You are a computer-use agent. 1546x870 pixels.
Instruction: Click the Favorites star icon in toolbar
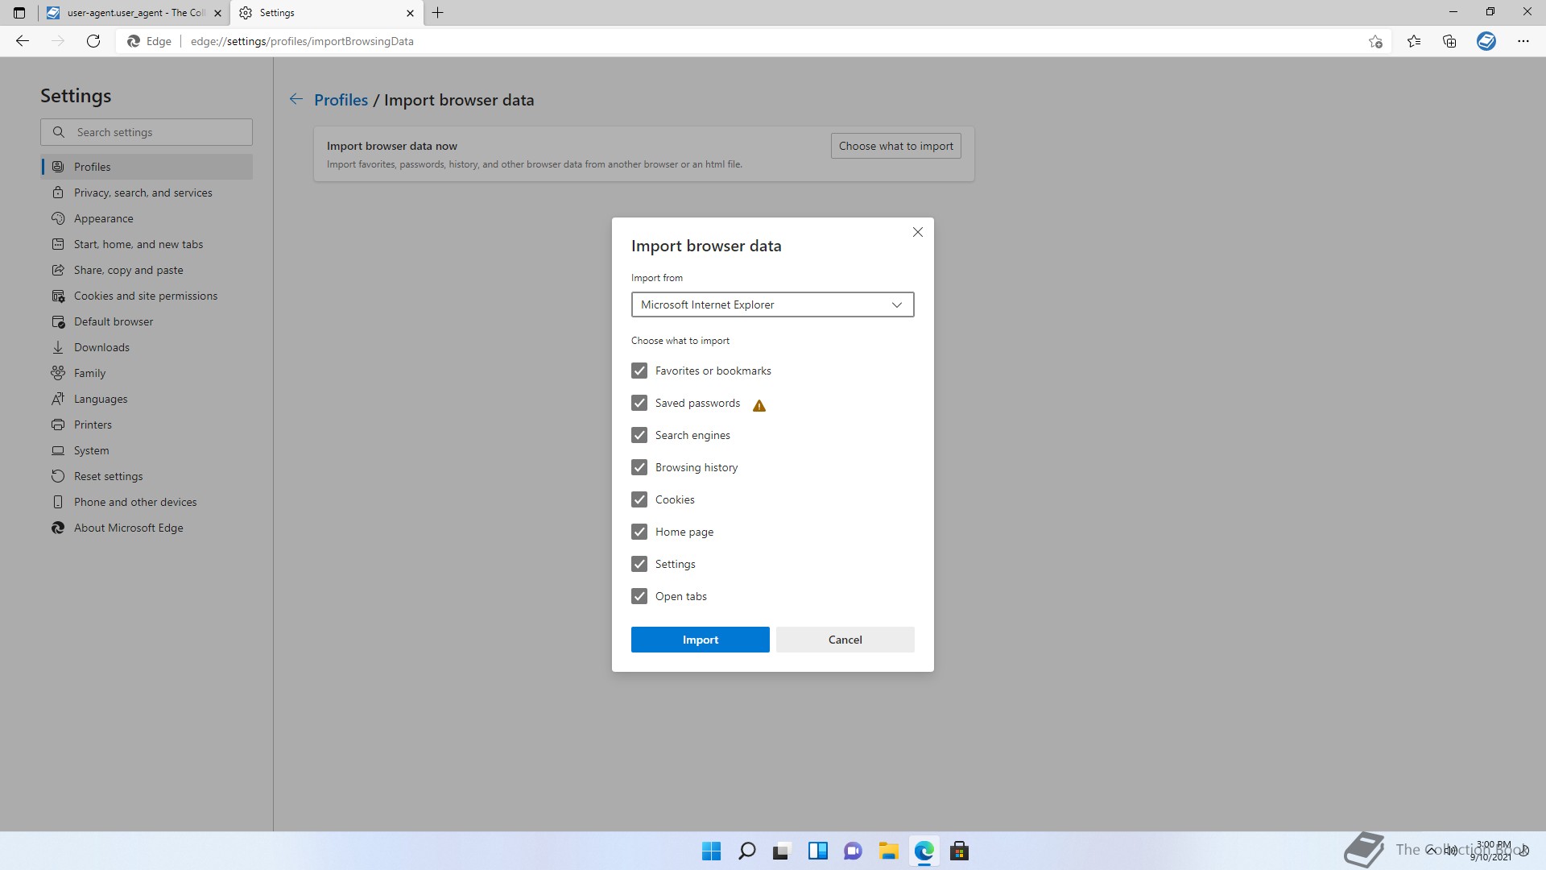tap(1414, 41)
